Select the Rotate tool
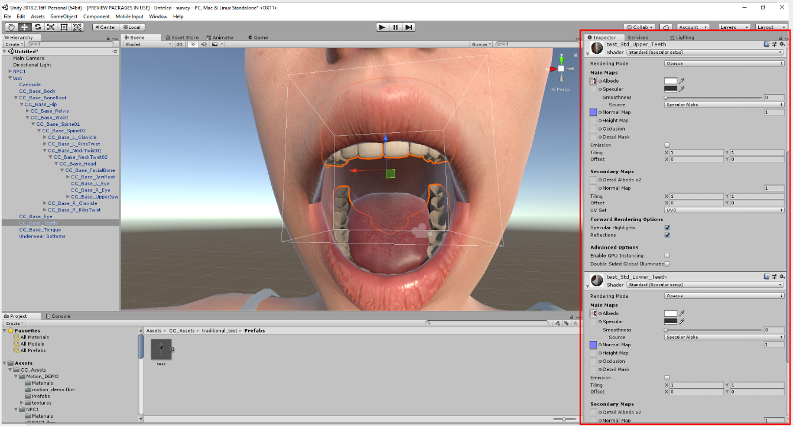This screenshot has height=426, width=793. click(x=38, y=27)
